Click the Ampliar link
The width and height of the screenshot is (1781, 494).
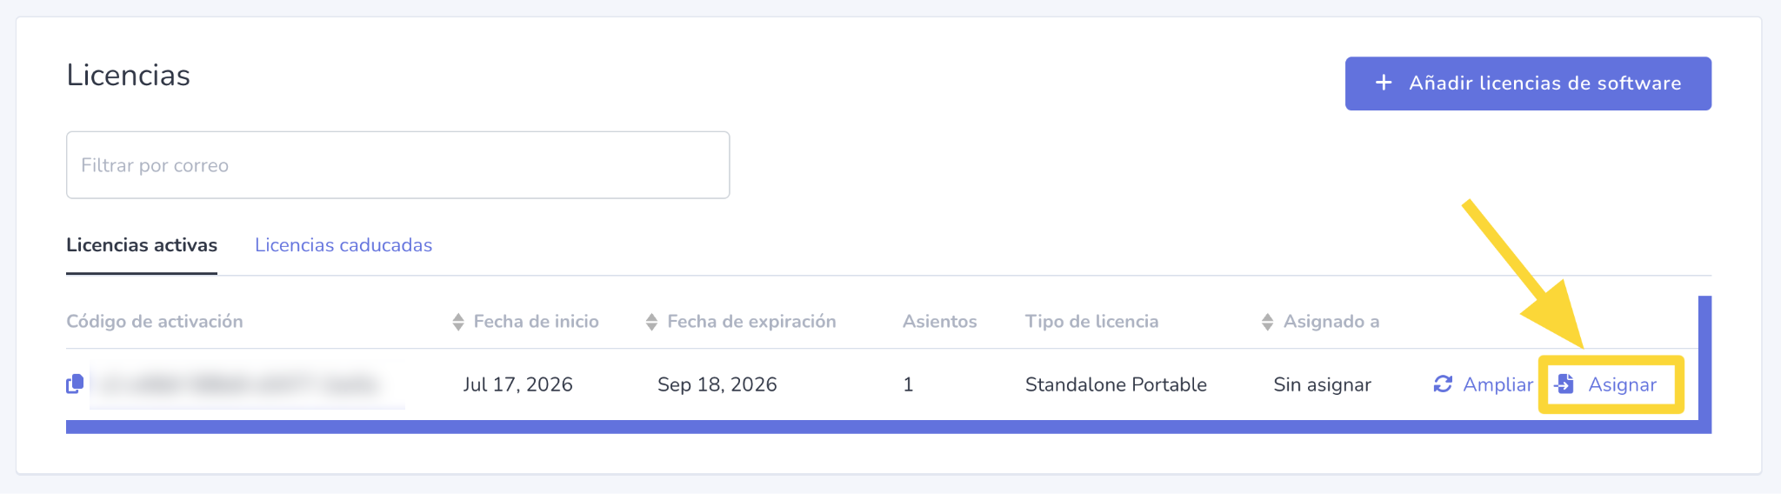pos(1498,384)
